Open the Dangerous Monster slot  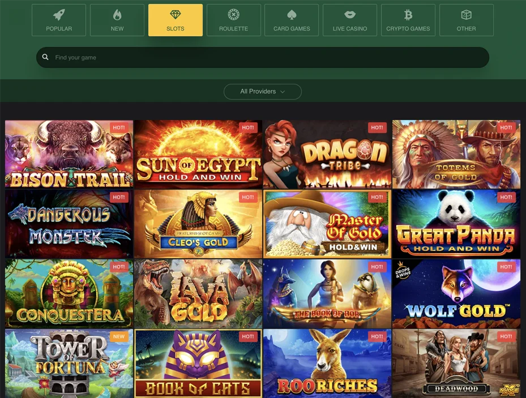[69, 224]
